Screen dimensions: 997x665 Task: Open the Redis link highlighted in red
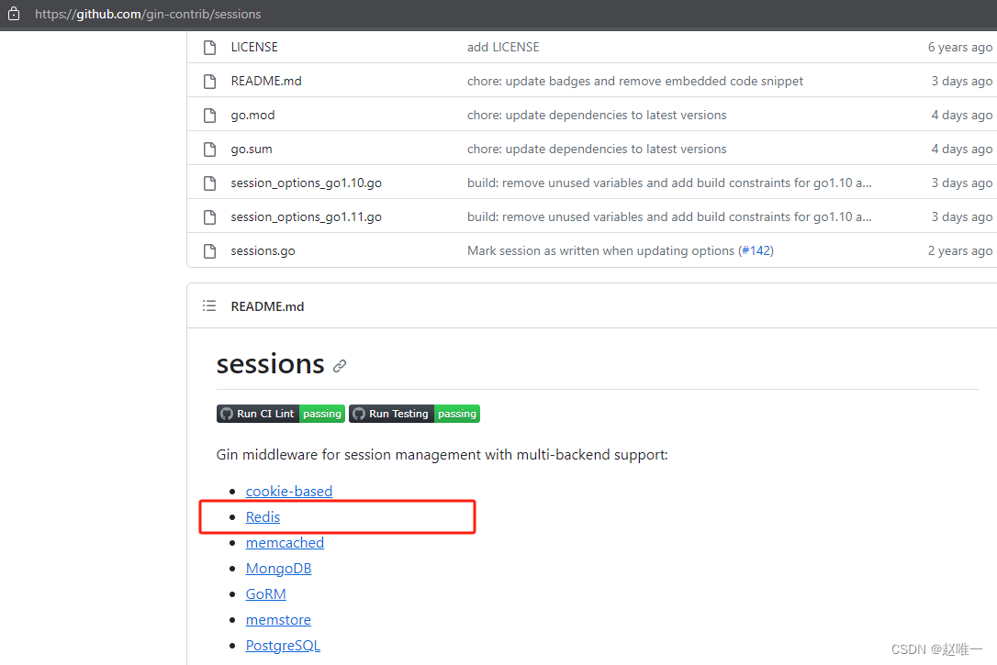tap(263, 516)
